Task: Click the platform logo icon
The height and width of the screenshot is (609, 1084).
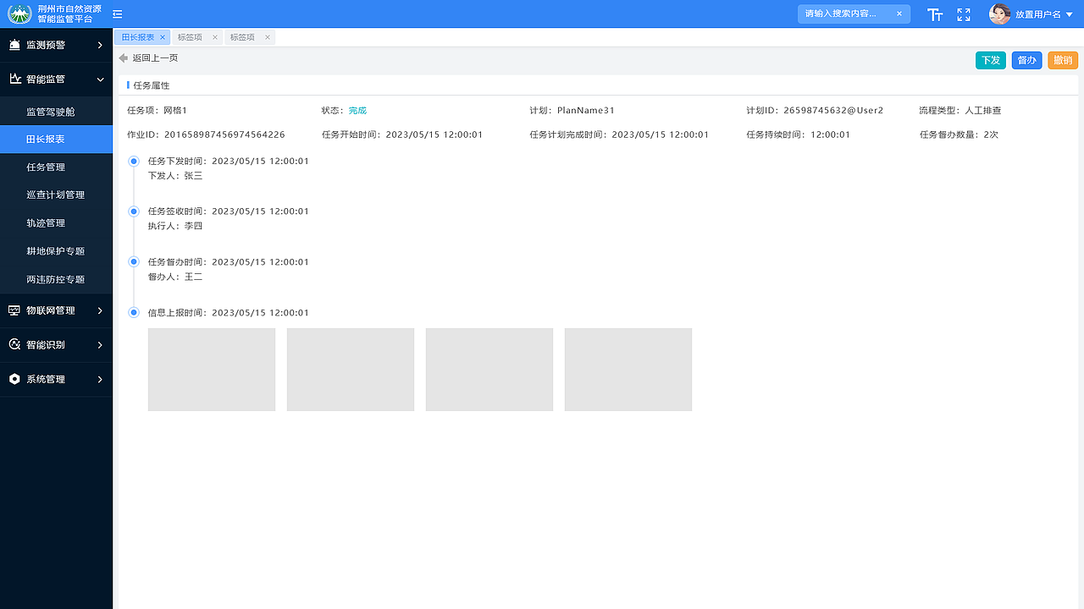Action: 19,14
